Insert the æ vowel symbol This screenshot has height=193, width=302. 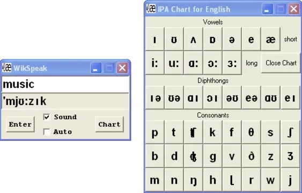coord(270,39)
